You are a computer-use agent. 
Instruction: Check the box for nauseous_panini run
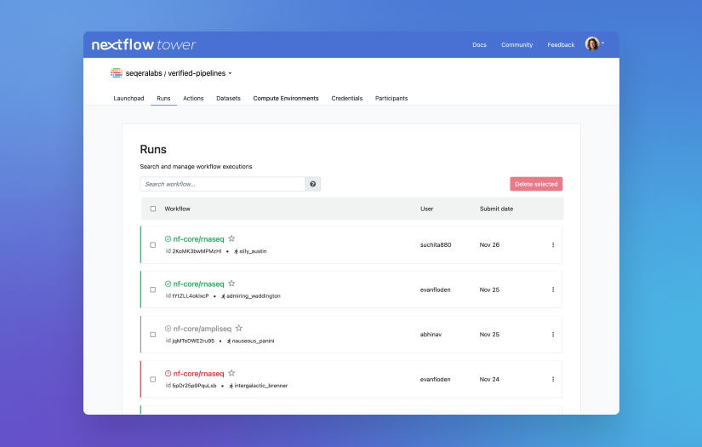[153, 335]
